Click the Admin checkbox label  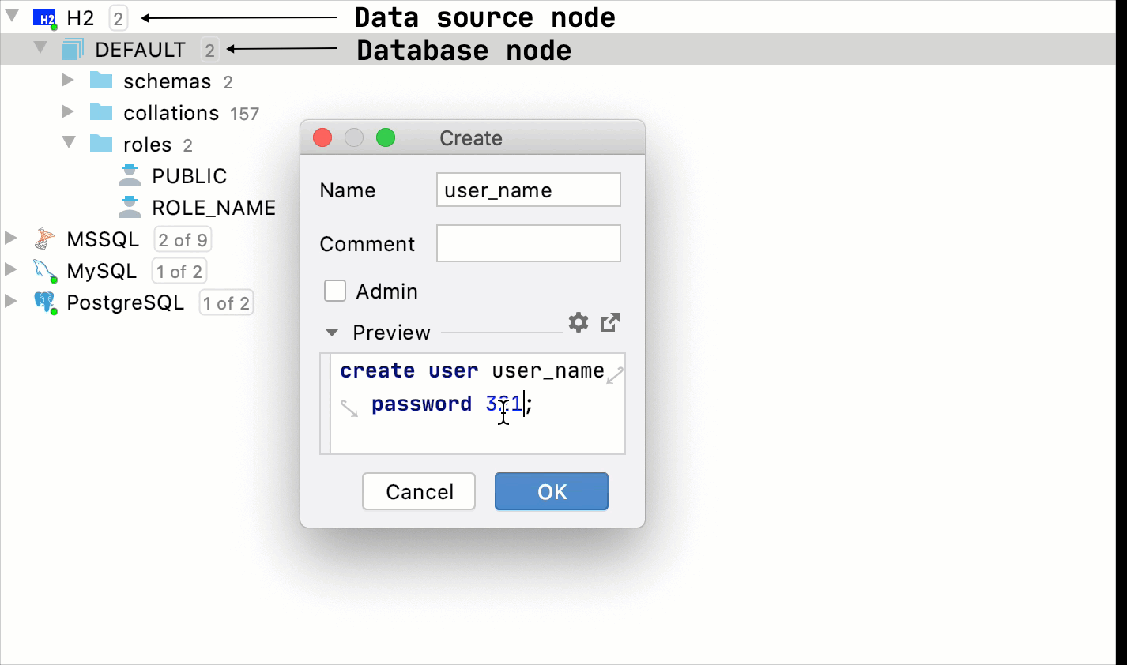pyautogui.click(x=386, y=291)
